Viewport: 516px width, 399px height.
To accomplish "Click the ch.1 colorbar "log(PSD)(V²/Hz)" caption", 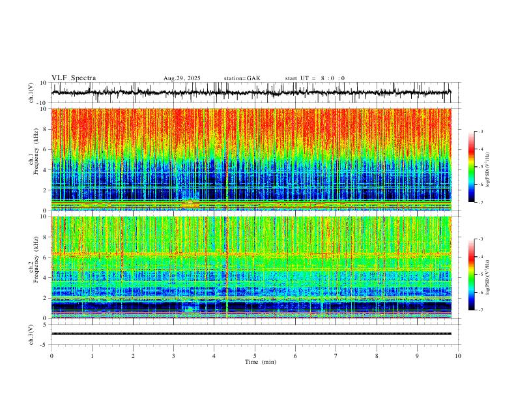I will tap(488, 170).
